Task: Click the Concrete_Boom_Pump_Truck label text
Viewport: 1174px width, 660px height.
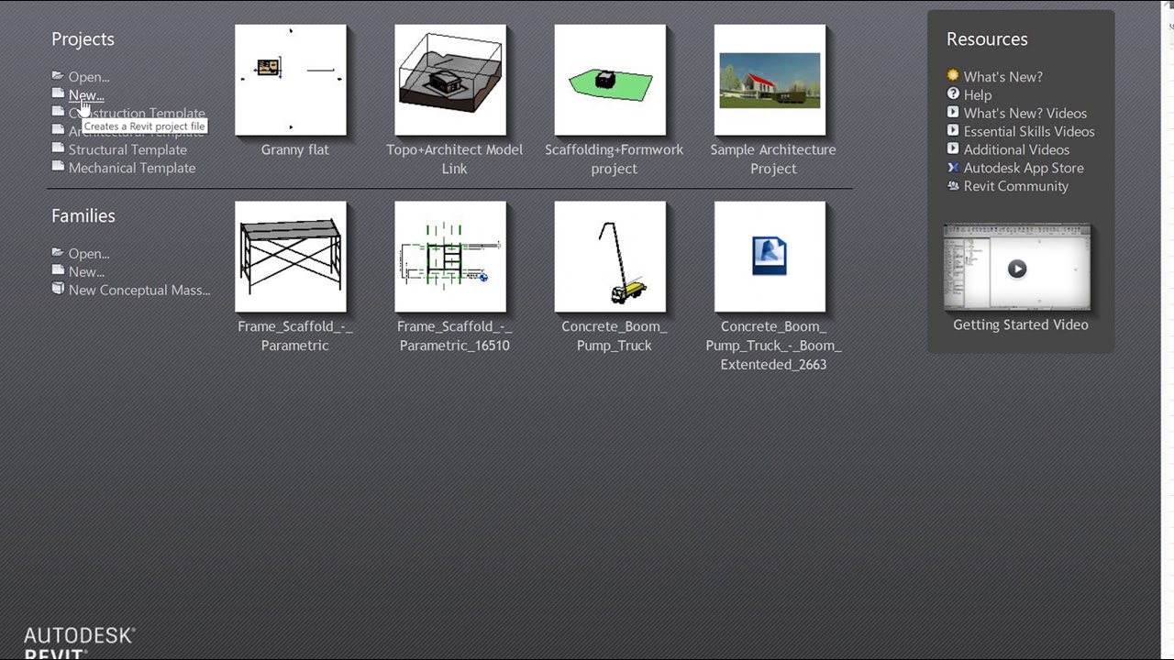Action: click(x=614, y=335)
